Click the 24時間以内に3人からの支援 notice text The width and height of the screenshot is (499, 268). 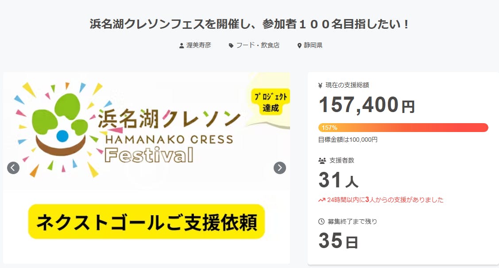pyautogui.click(x=385, y=200)
